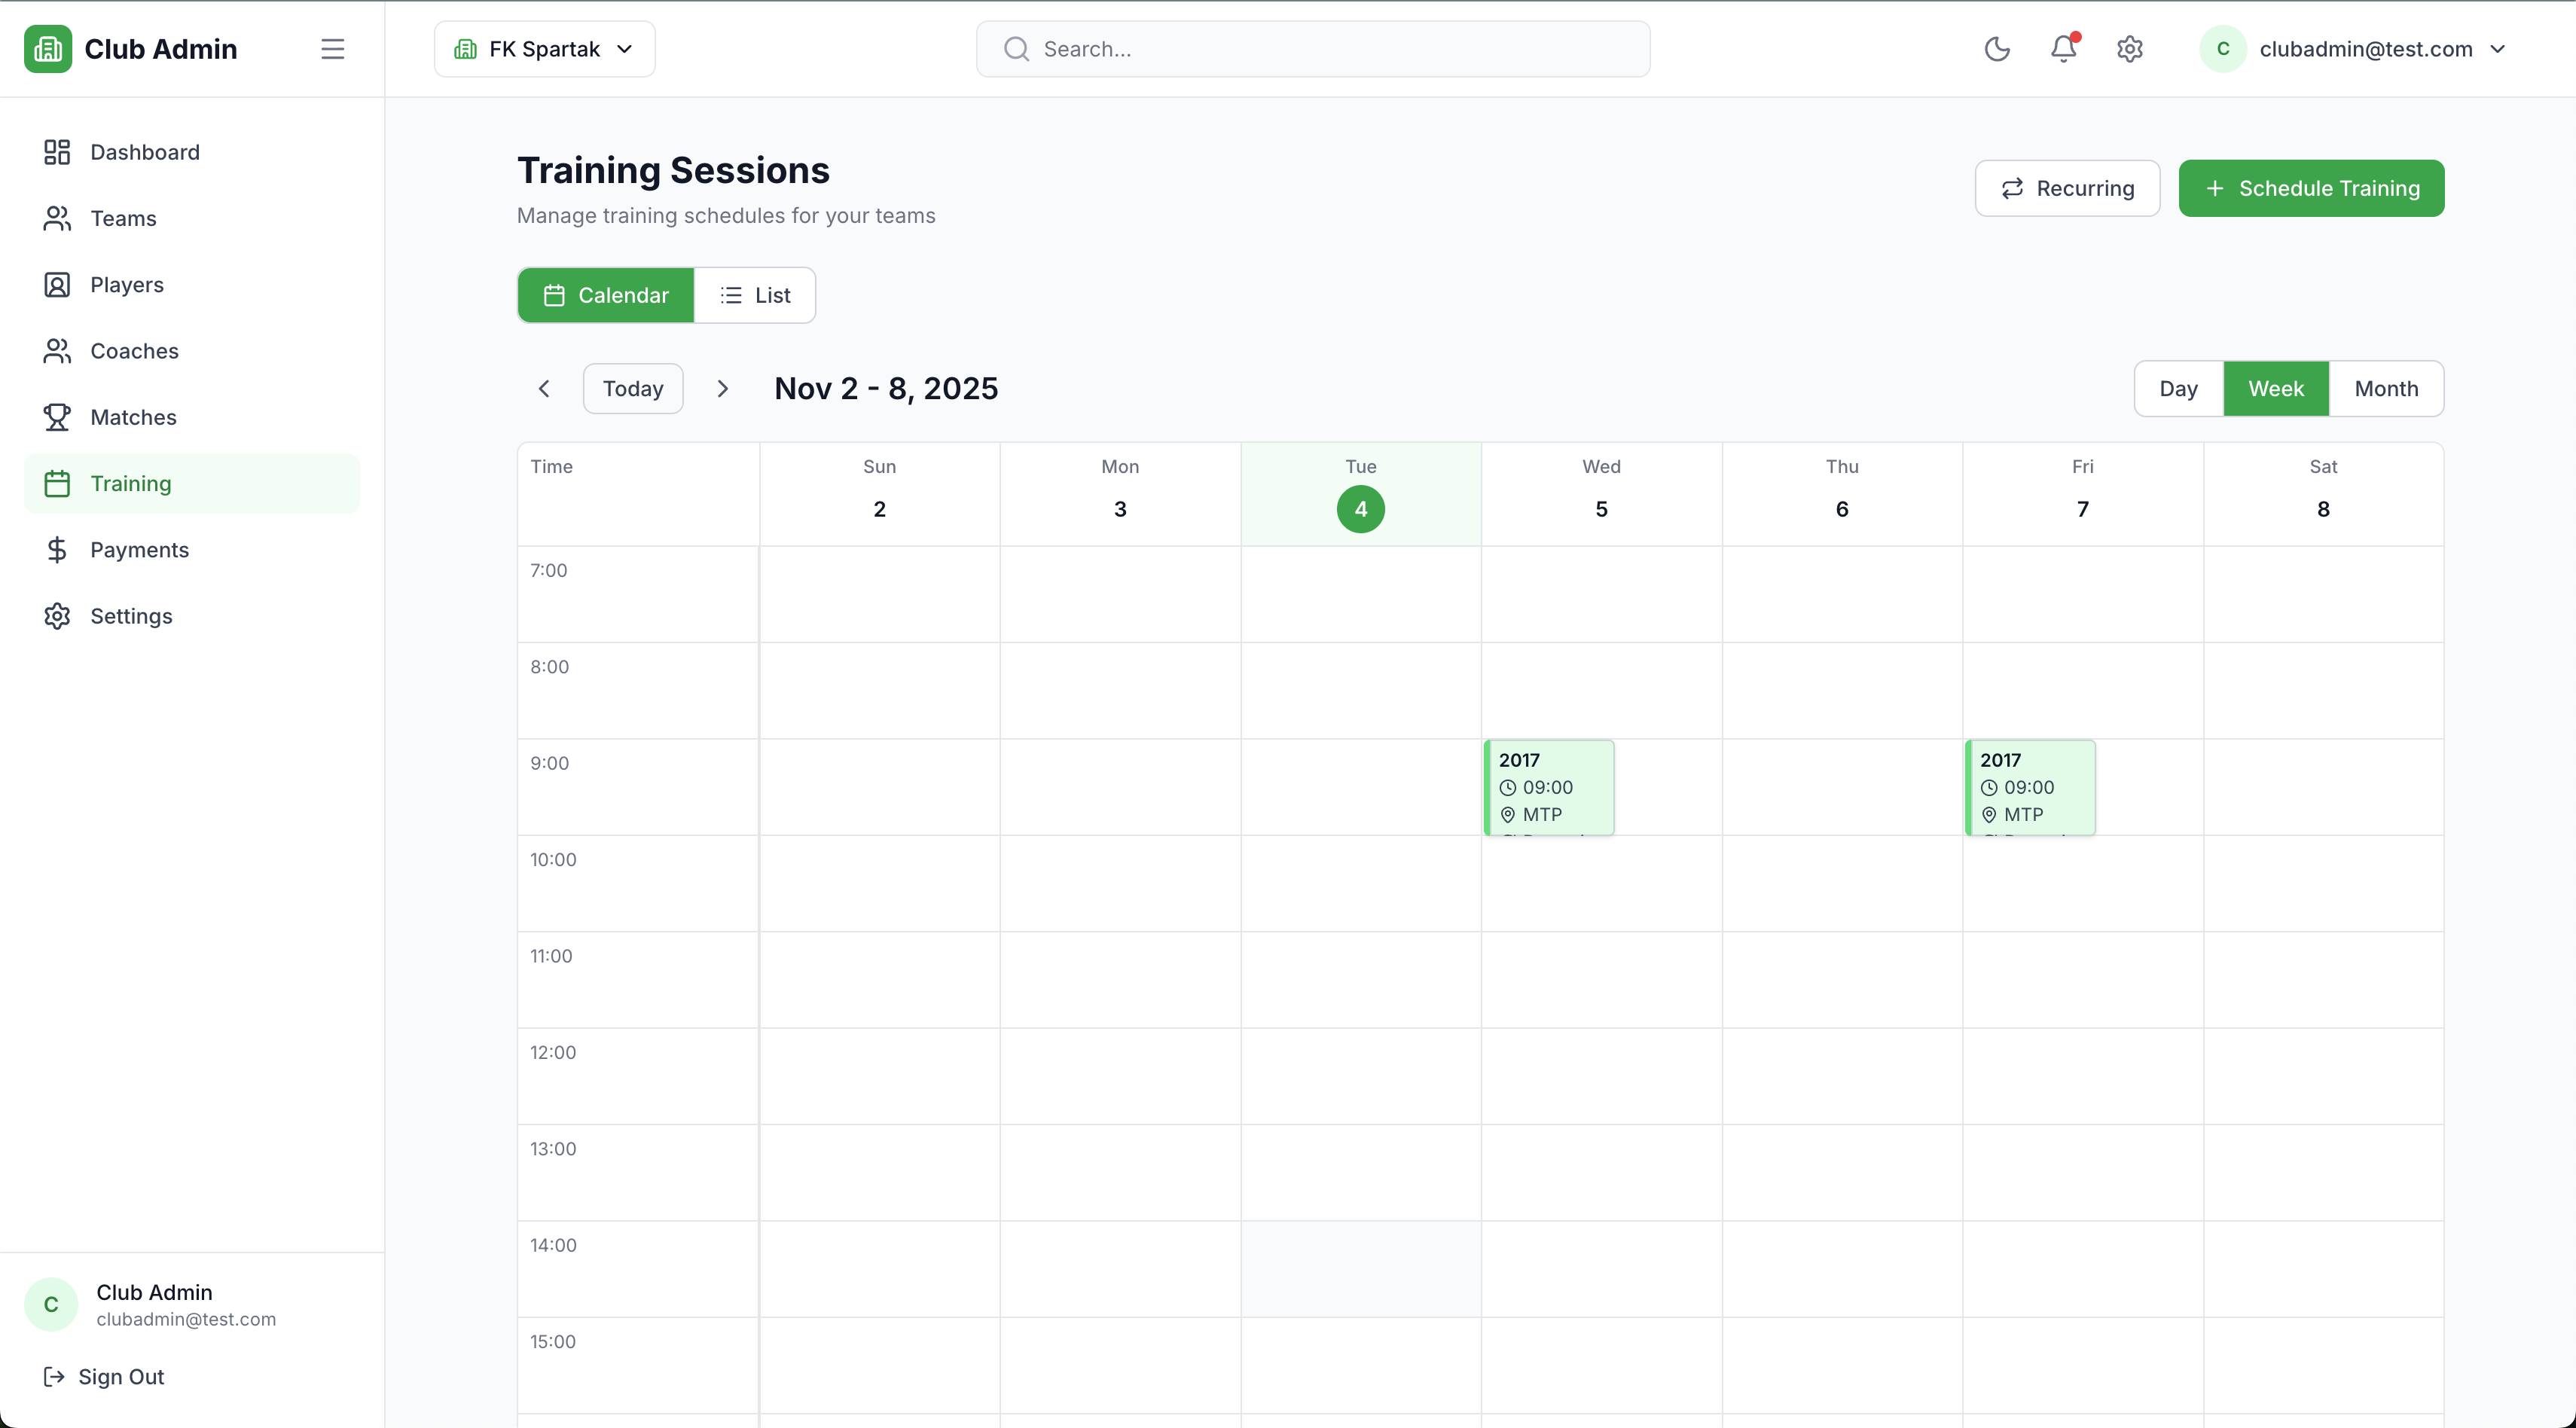
Task: Select the Calendar view toggle
Action: click(606, 295)
